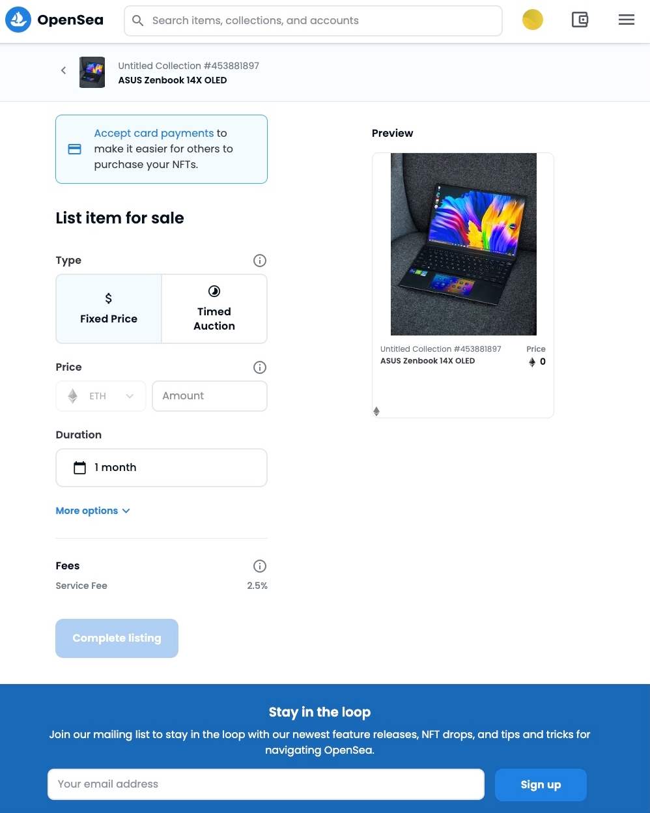The width and height of the screenshot is (650, 813).
Task: Open the ETH currency dropdown
Action: (101, 396)
